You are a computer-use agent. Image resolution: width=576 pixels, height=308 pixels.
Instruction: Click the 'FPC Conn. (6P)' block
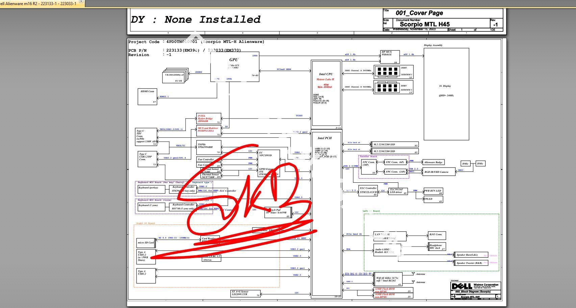click(395, 162)
